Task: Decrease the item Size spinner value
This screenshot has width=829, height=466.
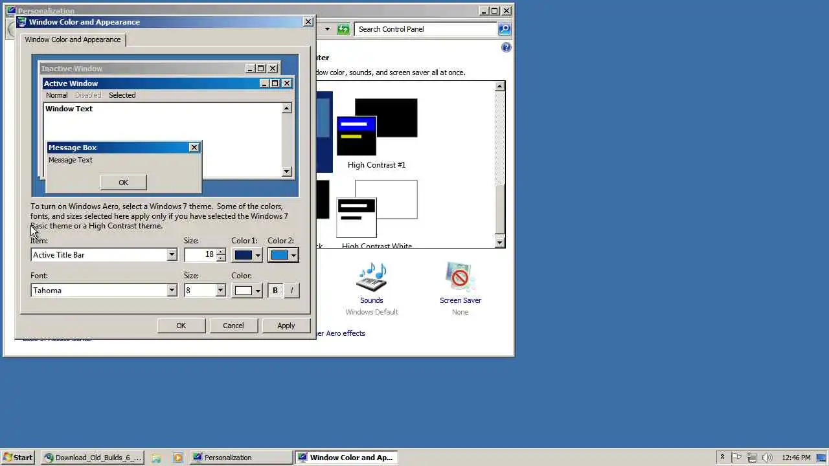Action: pyautogui.click(x=221, y=258)
